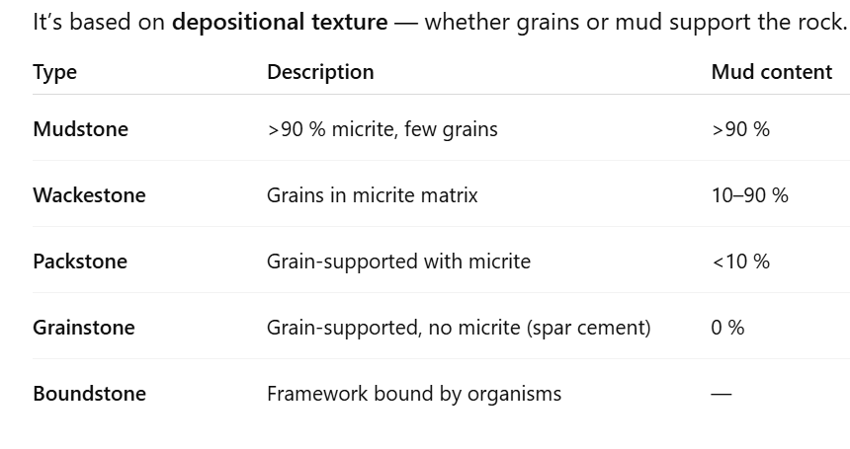This screenshot has width=850, height=449.
Task: Click the "Grain-supported, no micrite (spar cement)" description
Action: click(x=459, y=328)
